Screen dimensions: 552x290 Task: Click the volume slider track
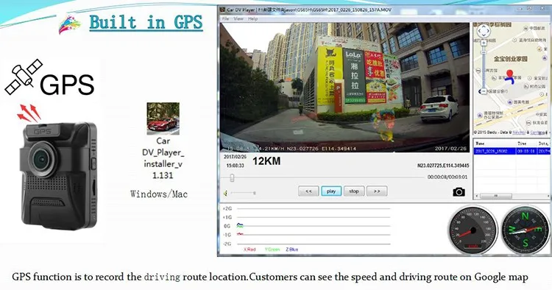[242, 193]
